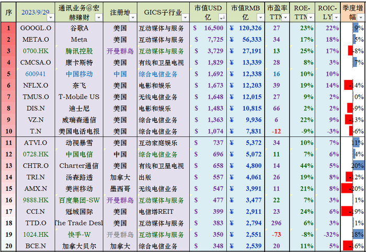Image resolution: width=366 pixels, height=252 pixels.
Task: Open filter dropdown on 通讯业务@宏赫臻财 column
Action: (99, 17)
